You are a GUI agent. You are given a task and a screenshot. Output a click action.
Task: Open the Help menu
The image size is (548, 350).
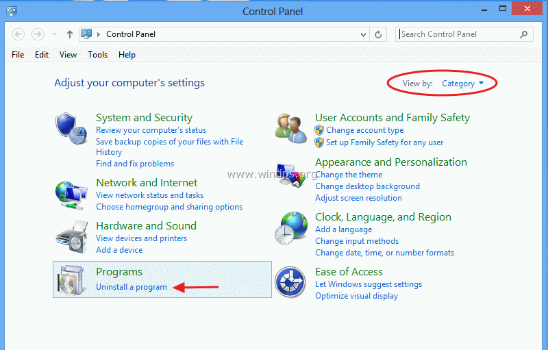point(127,55)
